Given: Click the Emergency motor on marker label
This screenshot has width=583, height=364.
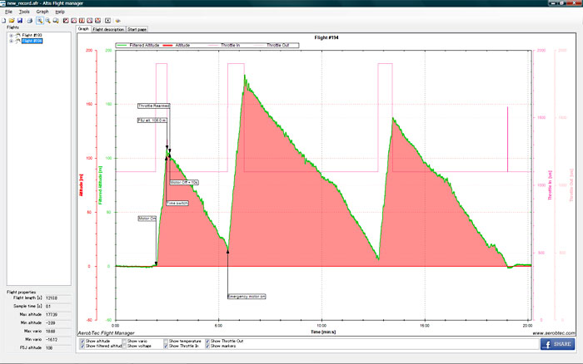Looking at the screenshot, I should (247, 297).
